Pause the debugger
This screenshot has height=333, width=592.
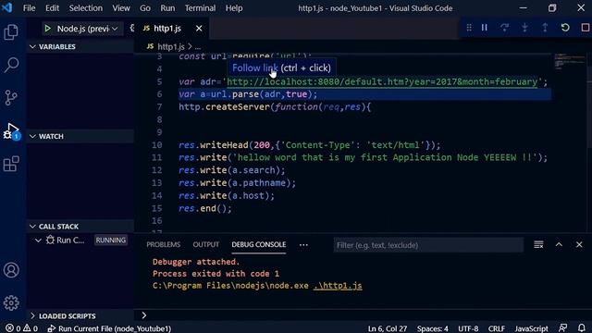pos(485,28)
